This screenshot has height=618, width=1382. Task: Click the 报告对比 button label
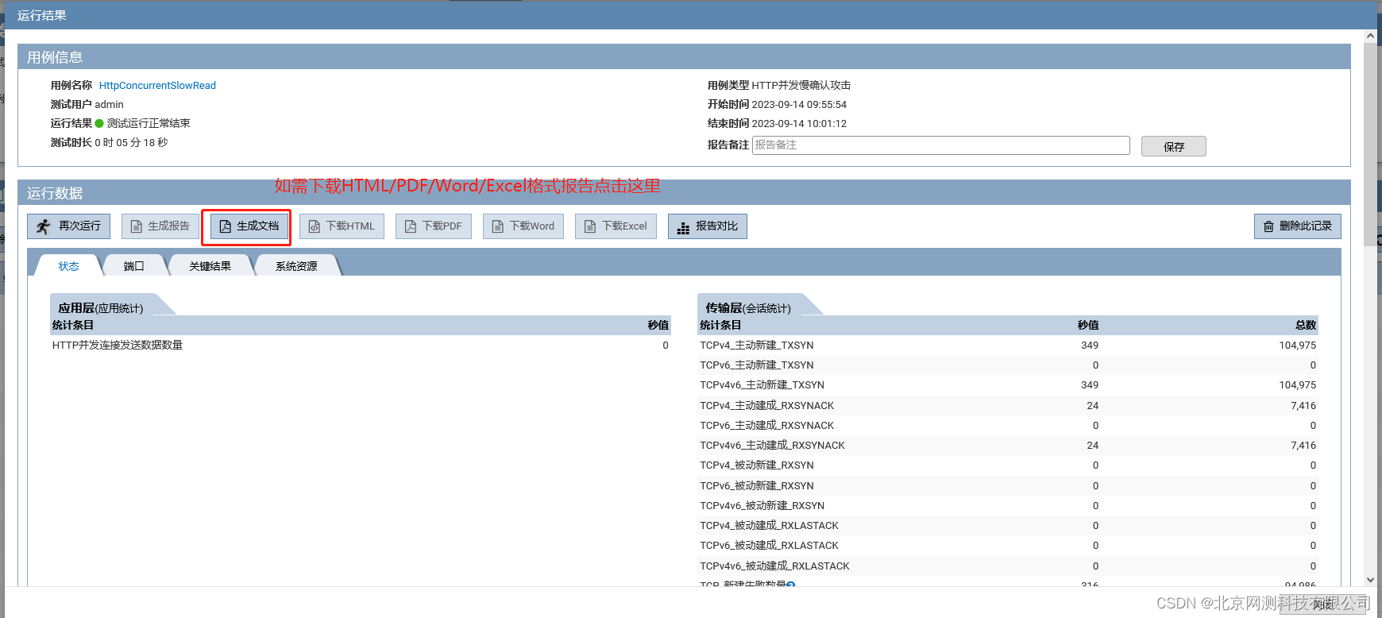point(716,226)
